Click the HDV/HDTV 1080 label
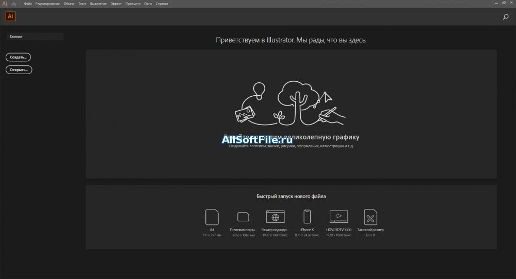Viewport: 516px width, 279px height. (x=338, y=230)
